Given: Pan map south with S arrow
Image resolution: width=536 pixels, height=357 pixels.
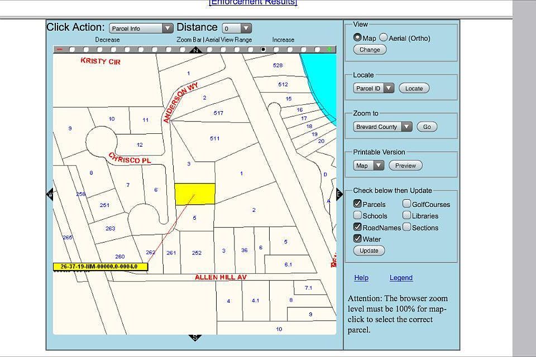Looking at the screenshot, I should click(195, 337).
